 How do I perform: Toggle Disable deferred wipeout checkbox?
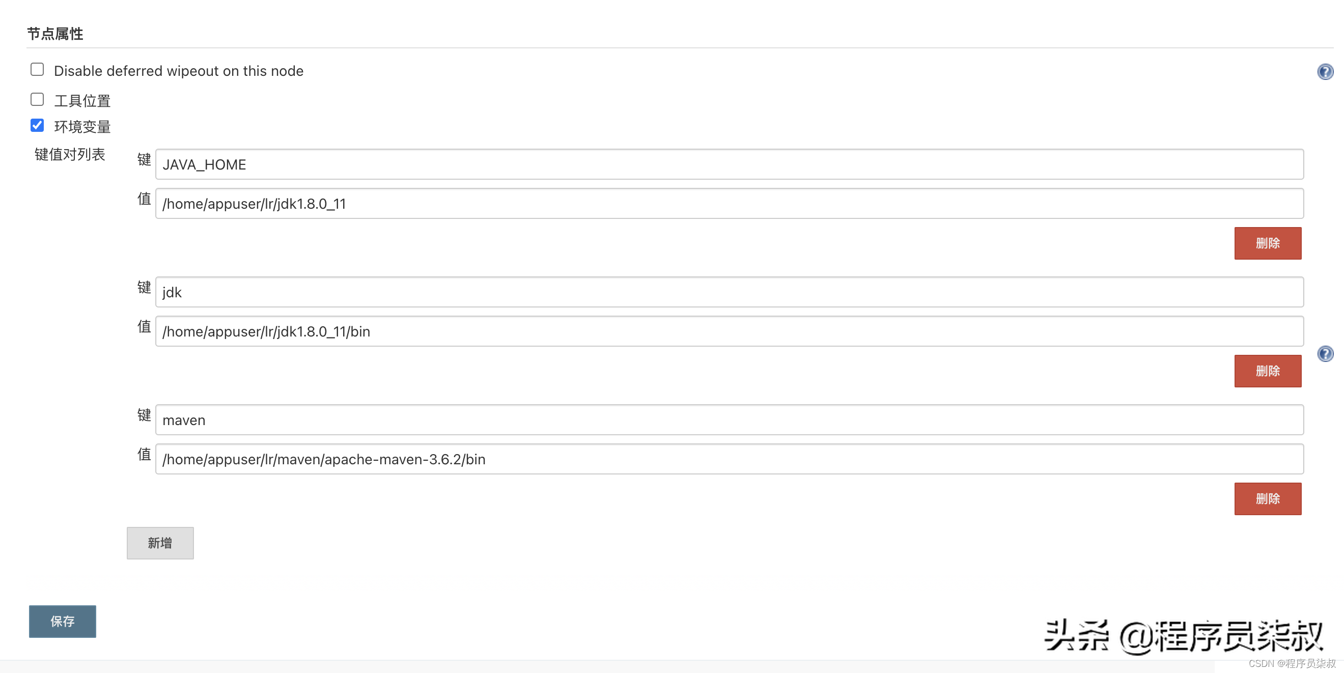pyautogui.click(x=37, y=70)
